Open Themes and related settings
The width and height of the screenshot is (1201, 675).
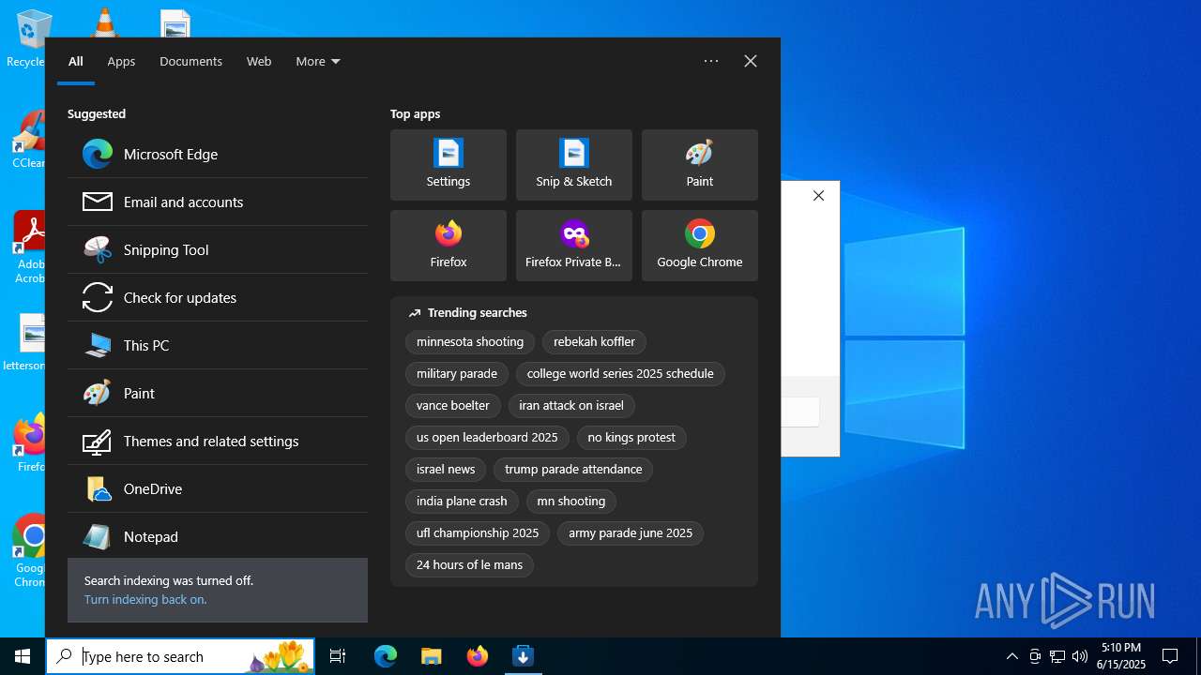coord(218,442)
